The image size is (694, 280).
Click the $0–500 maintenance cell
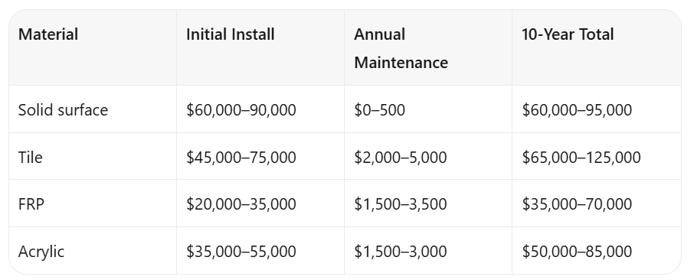pyautogui.click(x=379, y=109)
